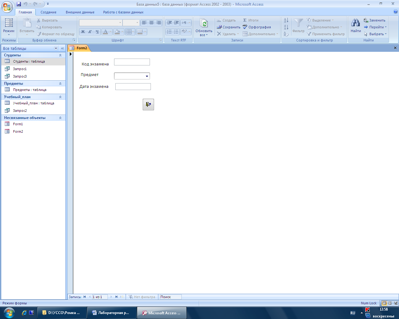
Task: Collapse the Учебный_план group
Action: coord(60,97)
